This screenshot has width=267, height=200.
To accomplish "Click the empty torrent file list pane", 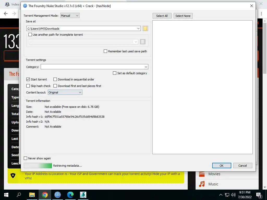I will (x=202, y=87).
